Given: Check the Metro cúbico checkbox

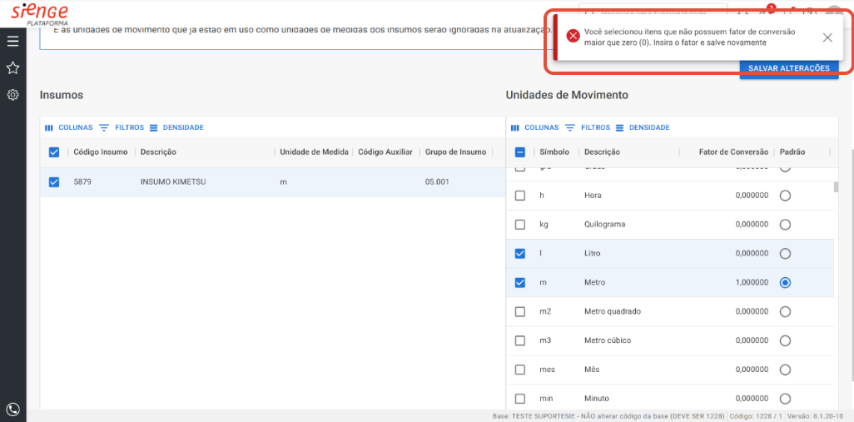Looking at the screenshot, I should click(x=520, y=340).
